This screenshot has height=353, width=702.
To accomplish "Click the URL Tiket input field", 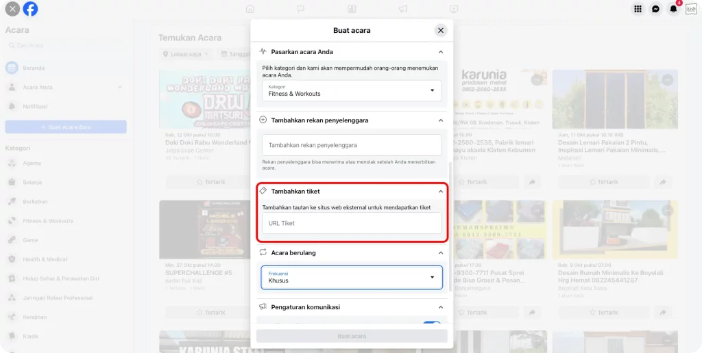I will click(x=352, y=223).
